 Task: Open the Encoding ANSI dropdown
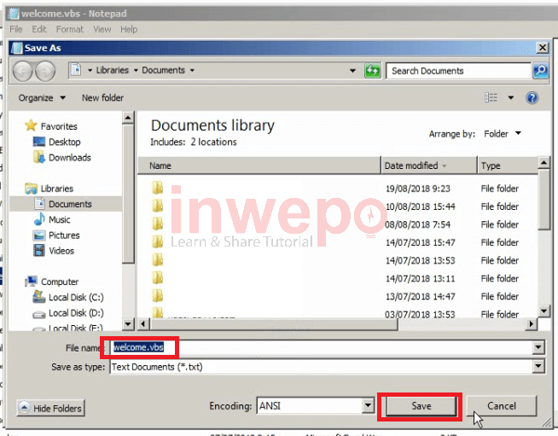click(368, 405)
